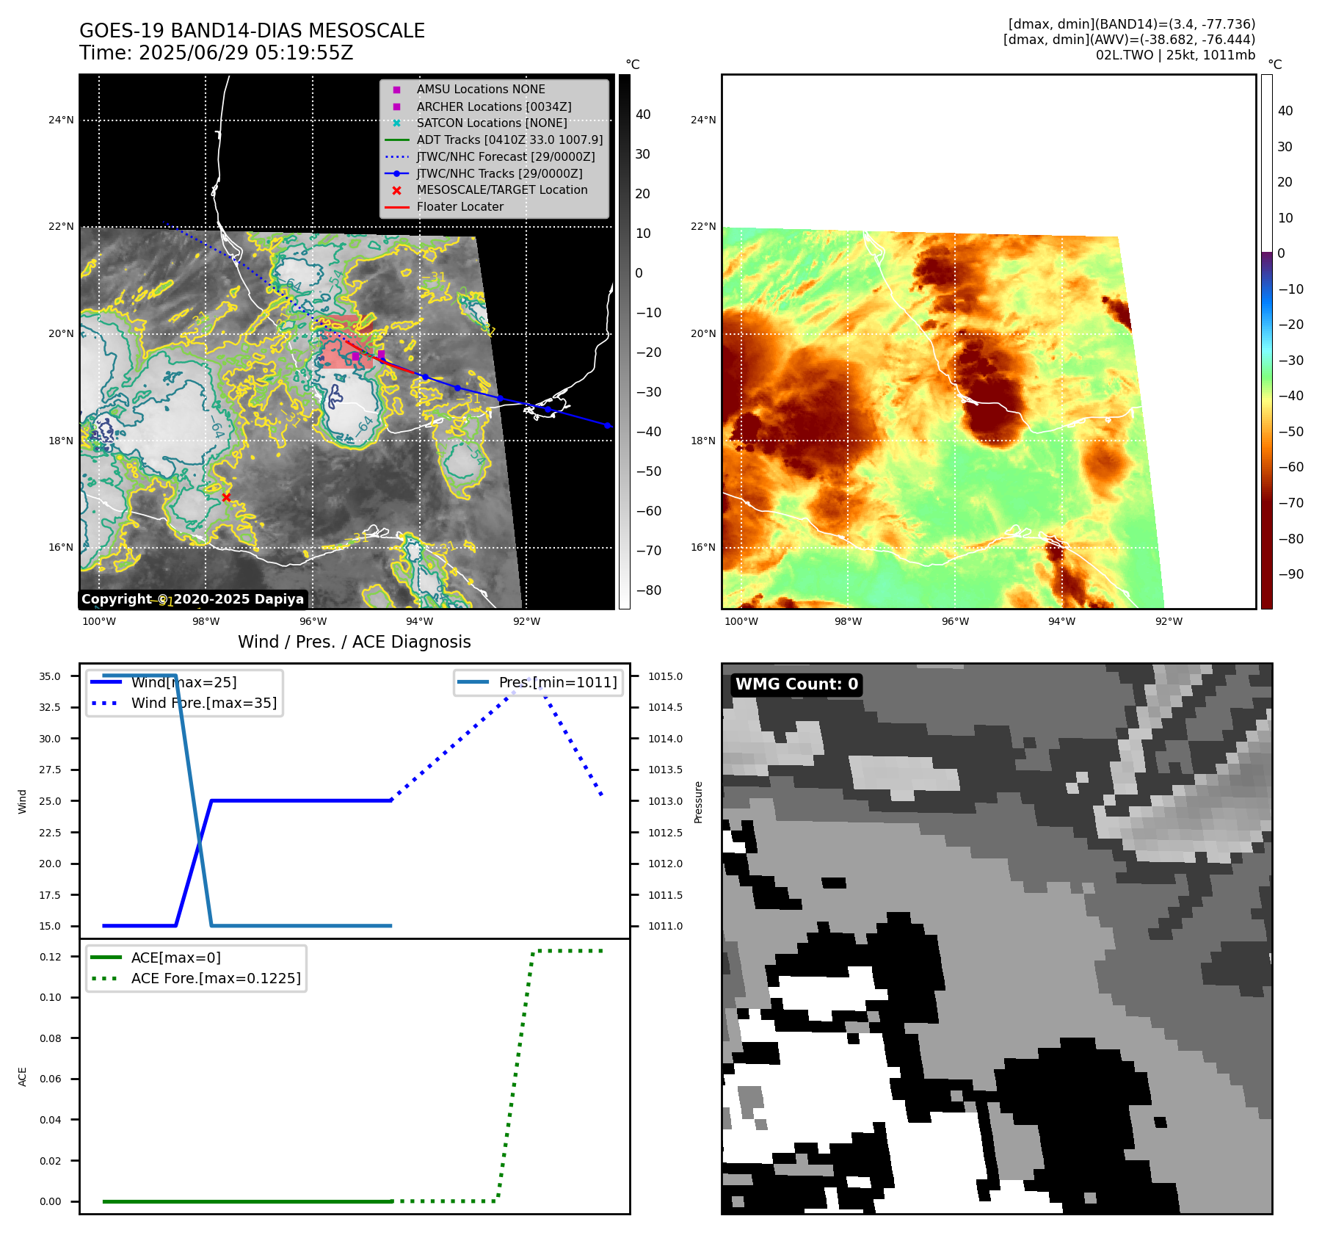The width and height of the screenshot is (1322, 1241).
Task: Click the Wind / Pres. / ACE Diagnosis title
Action: click(355, 642)
